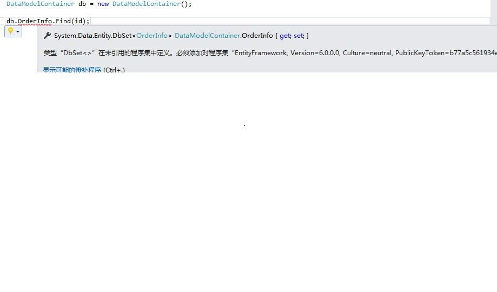Click DataModelContainer in the tooltip signature
Screen dimensions: 497x292
[207, 36]
